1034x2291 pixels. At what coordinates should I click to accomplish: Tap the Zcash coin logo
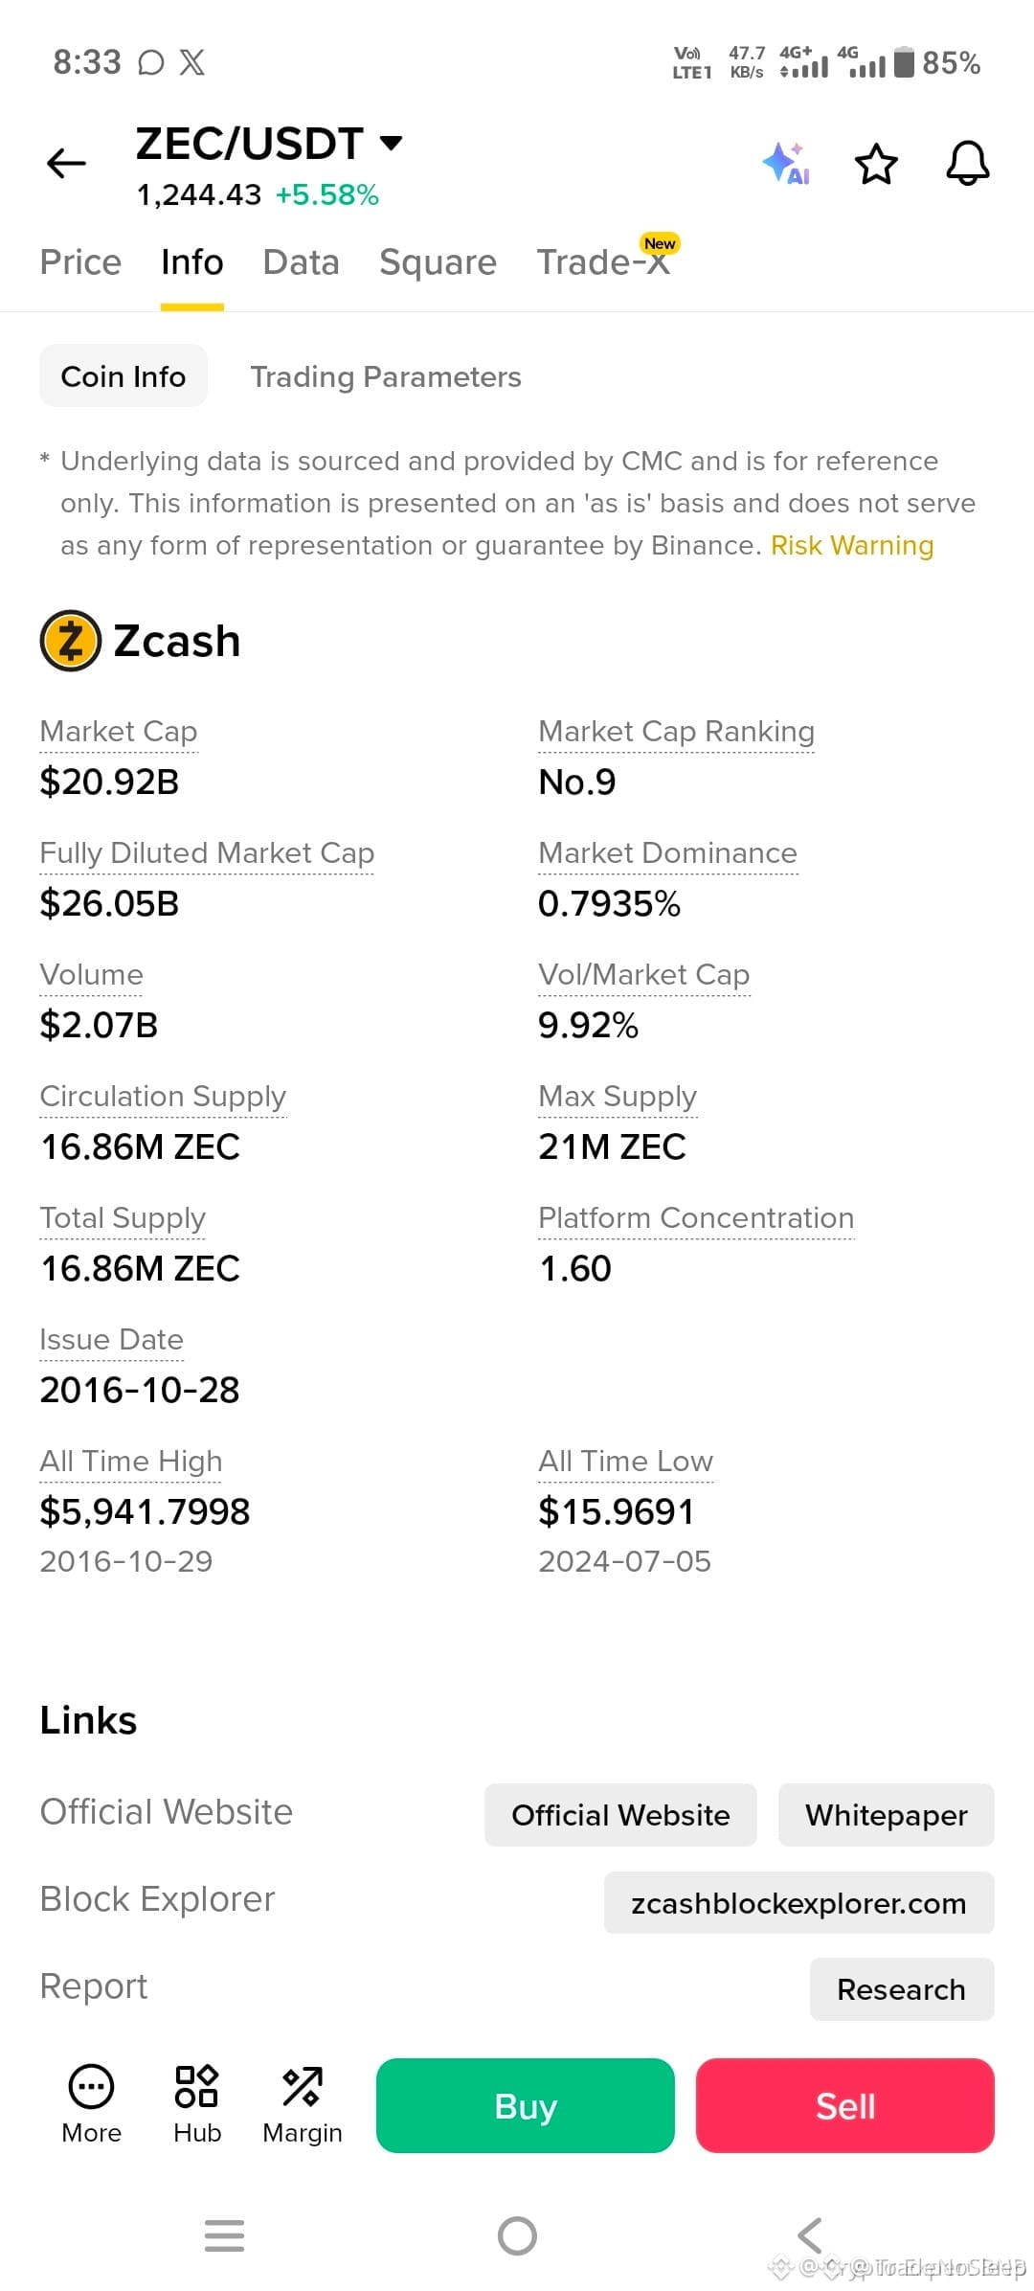(x=70, y=641)
